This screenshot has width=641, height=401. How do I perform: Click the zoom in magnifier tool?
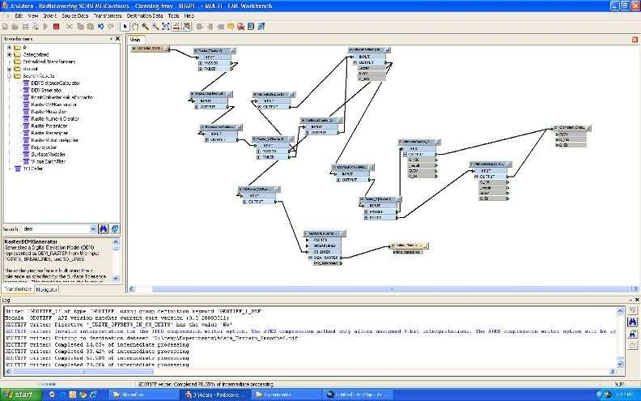[x=145, y=27]
